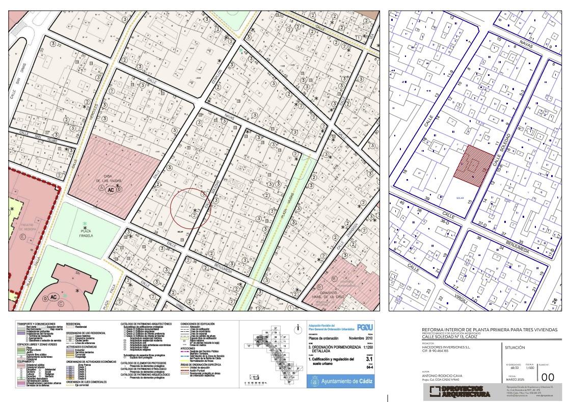Screen dimensions: 570x402
Task: Click the Hacedores Inversiones S.L. promoter name
Action: tap(446, 347)
